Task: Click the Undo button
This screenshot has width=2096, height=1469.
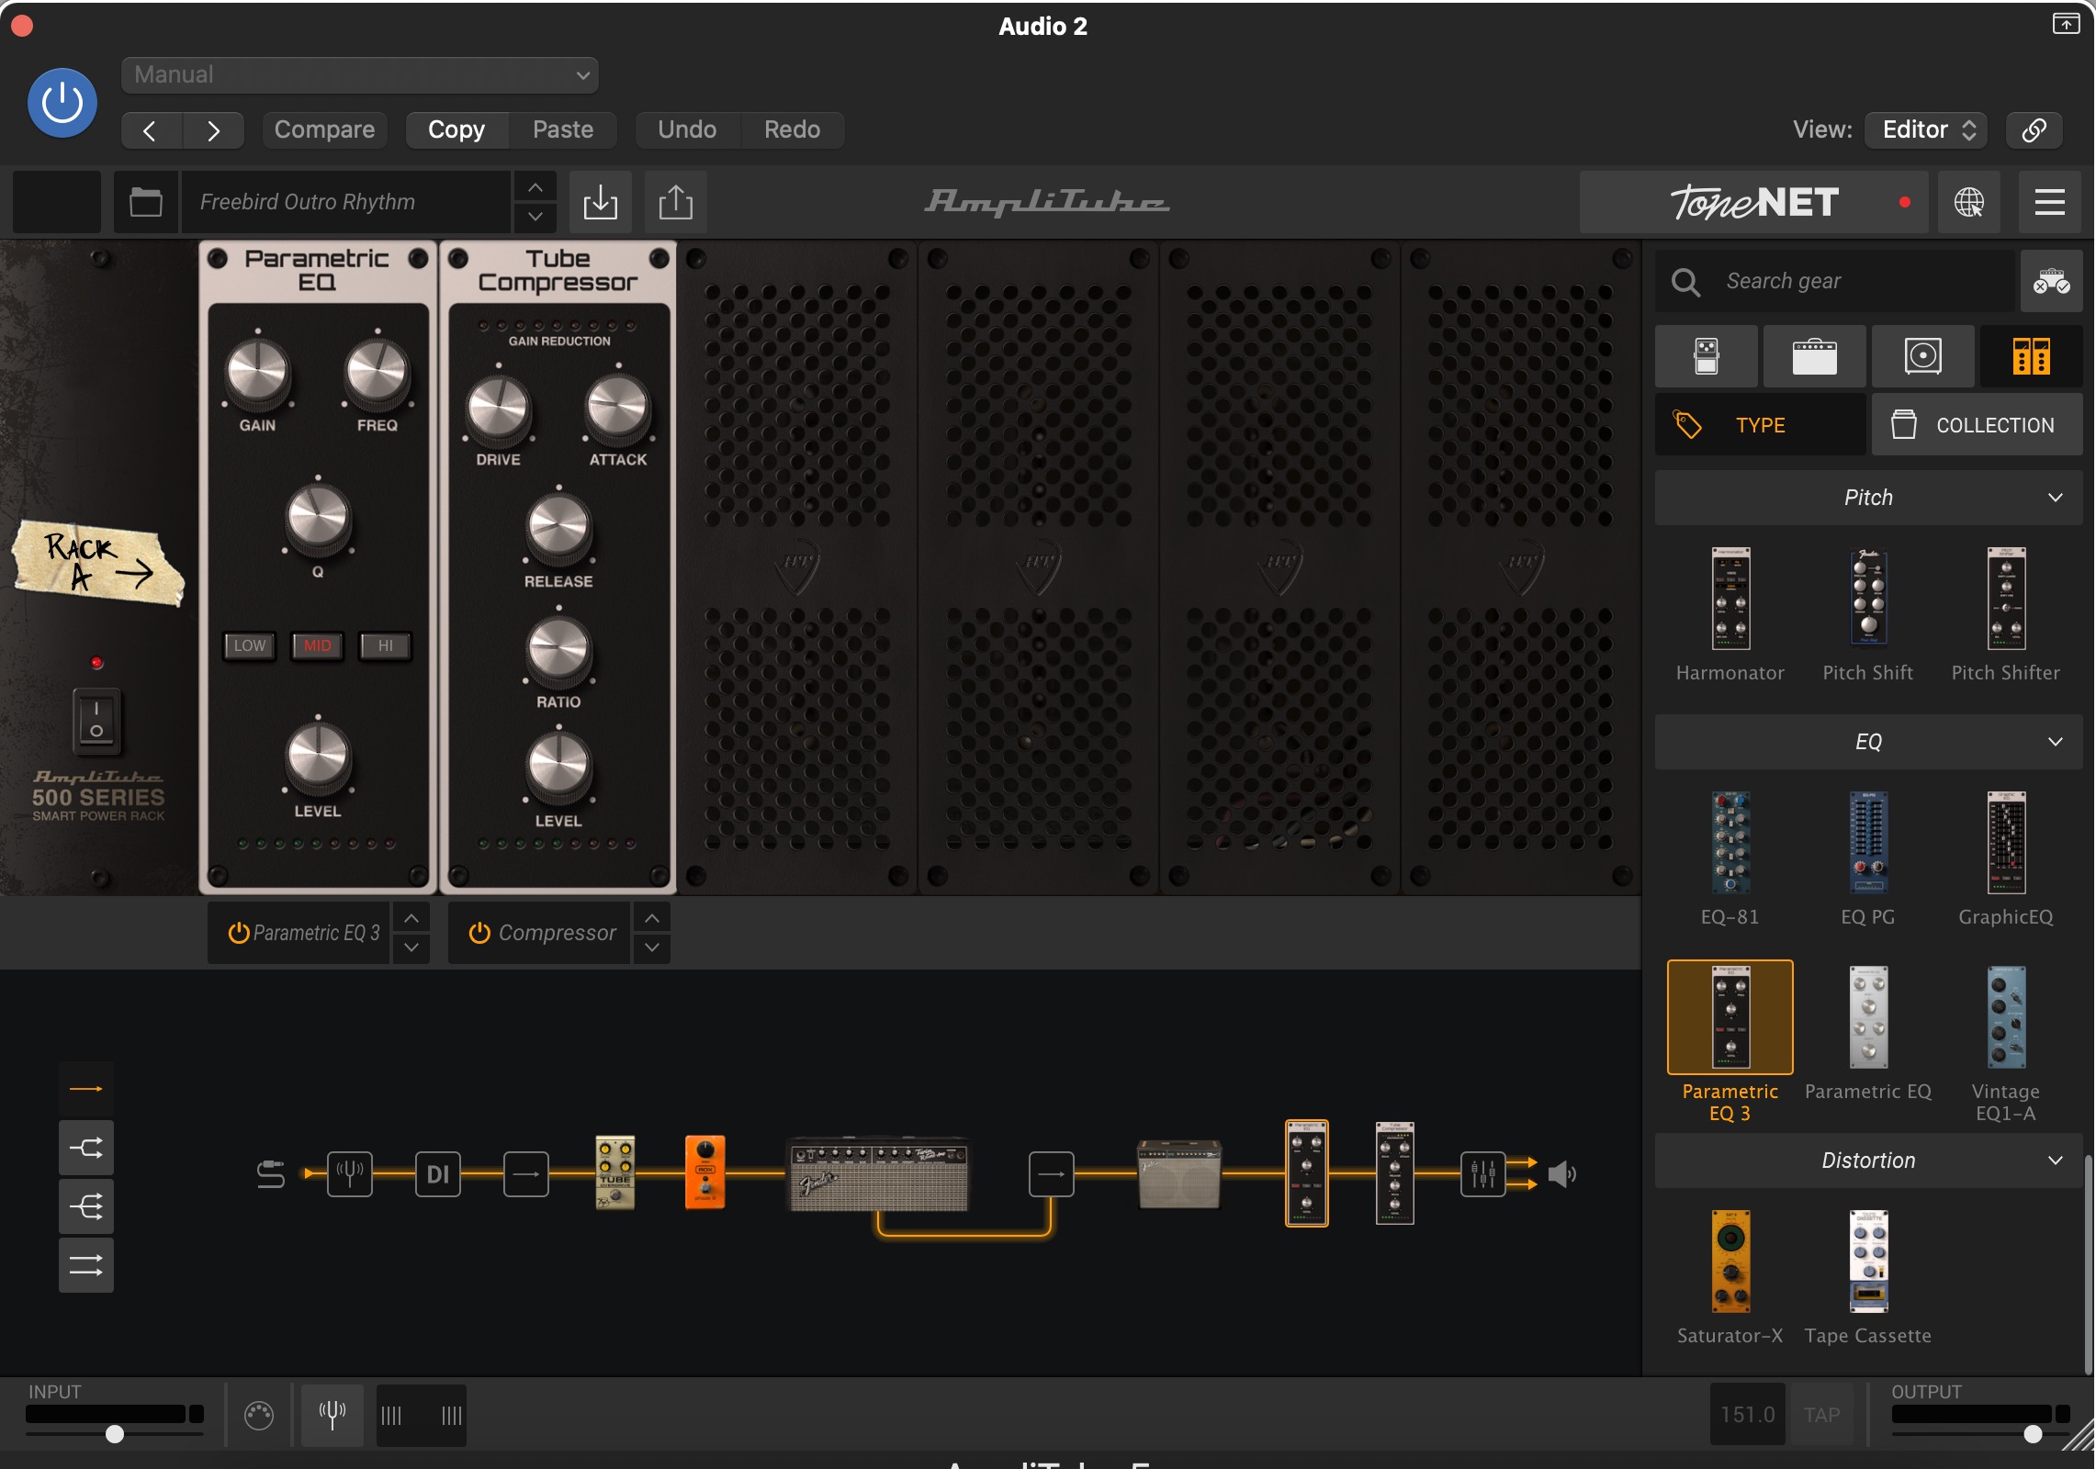Action: 687,130
